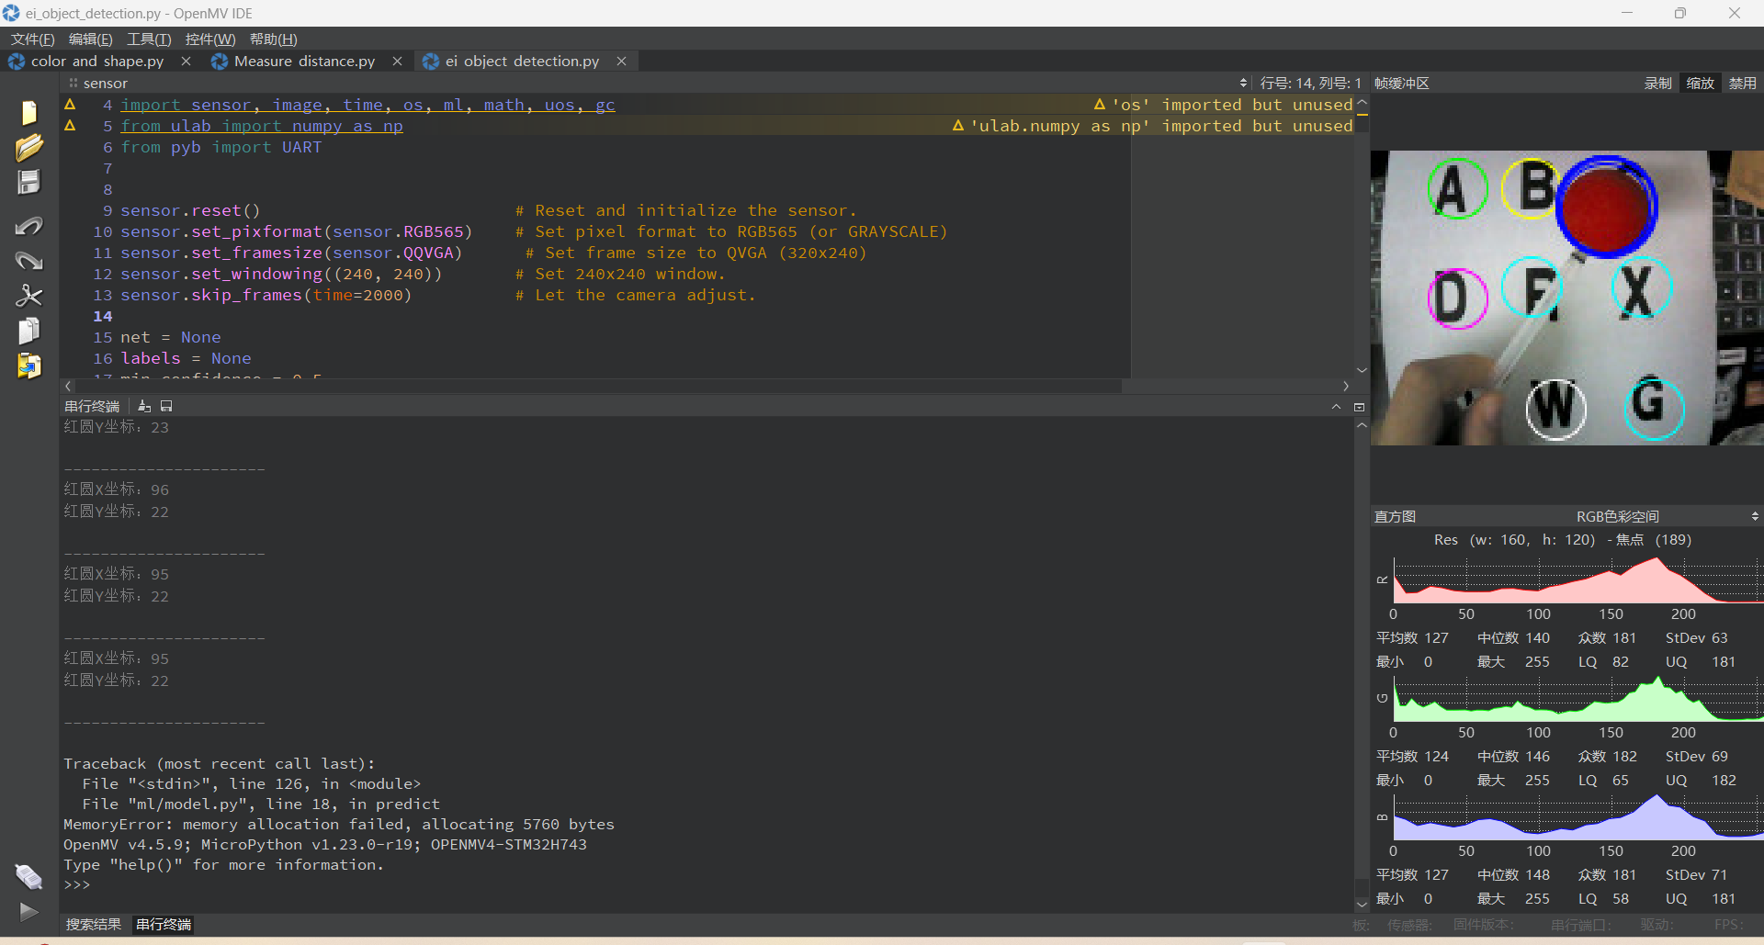Click editor vertical scrollbar up arrow
The width and height of the screenshot is (1764, 945).
click(1363, 103)
